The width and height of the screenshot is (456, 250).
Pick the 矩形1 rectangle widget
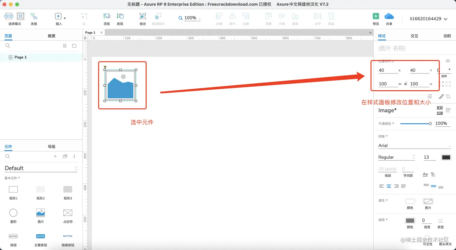coord(13,193)
